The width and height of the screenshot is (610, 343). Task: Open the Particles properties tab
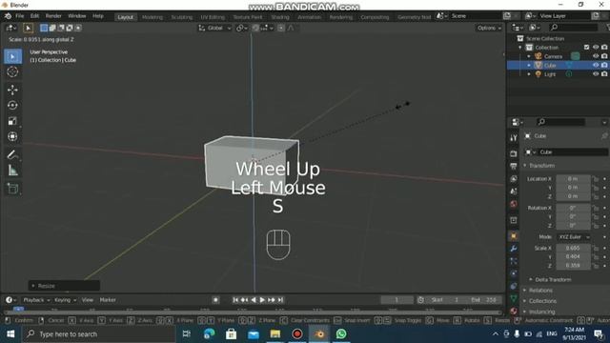point(514,261)
